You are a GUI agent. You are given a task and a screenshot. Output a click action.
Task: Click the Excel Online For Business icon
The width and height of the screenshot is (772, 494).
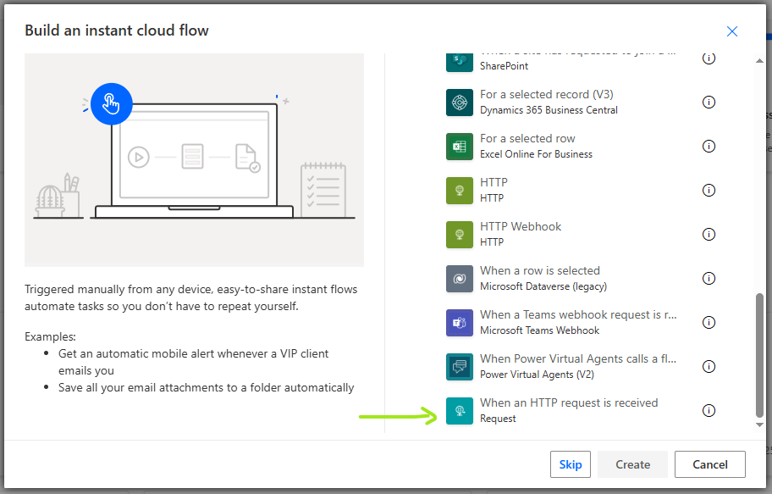[x=460, y=147]
